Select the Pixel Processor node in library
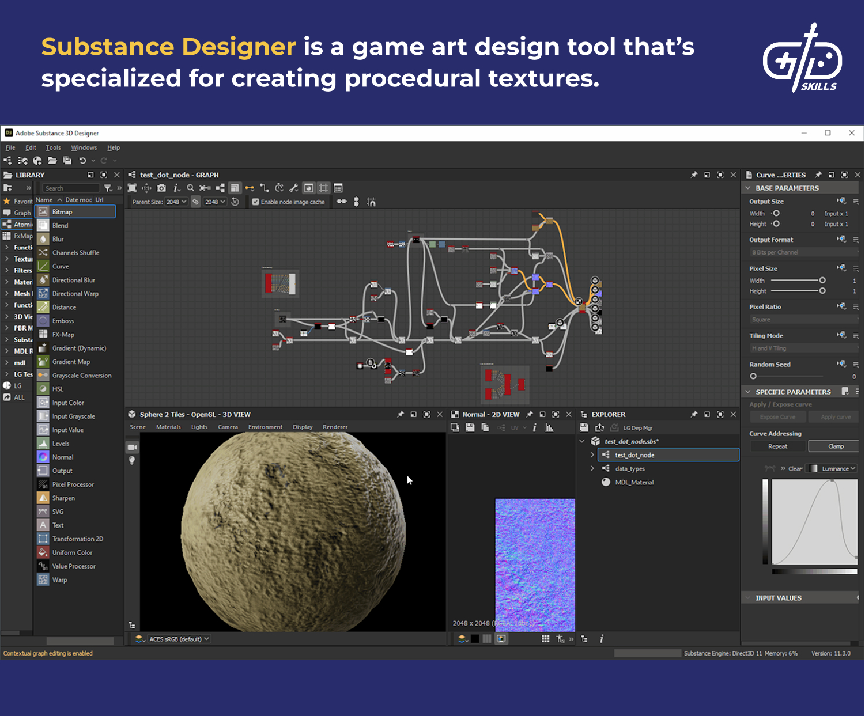The image size is (865, 716). click(x=73, y=484)
